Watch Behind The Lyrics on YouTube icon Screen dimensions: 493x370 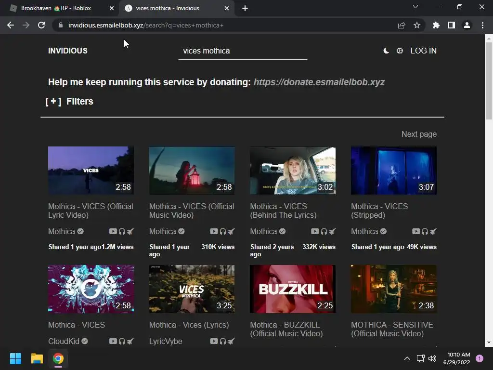(x=315, y=232)
